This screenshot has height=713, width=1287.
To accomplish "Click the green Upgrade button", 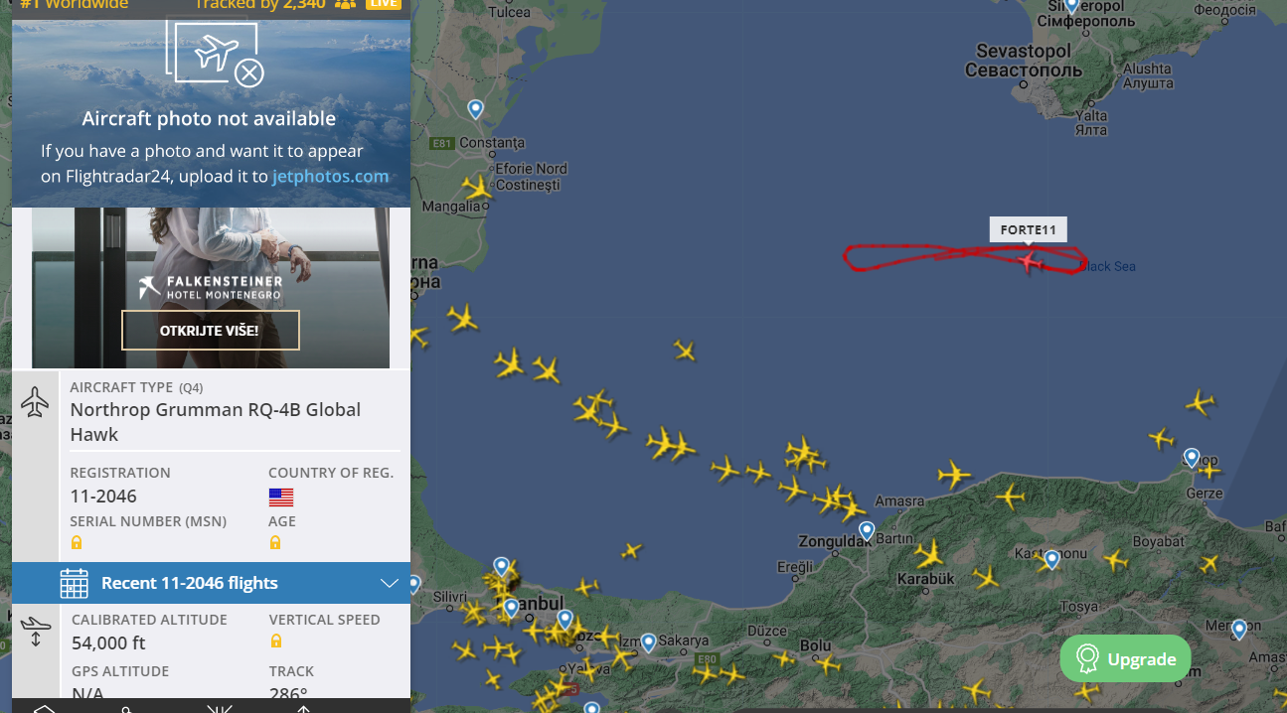I will 1125,658.
